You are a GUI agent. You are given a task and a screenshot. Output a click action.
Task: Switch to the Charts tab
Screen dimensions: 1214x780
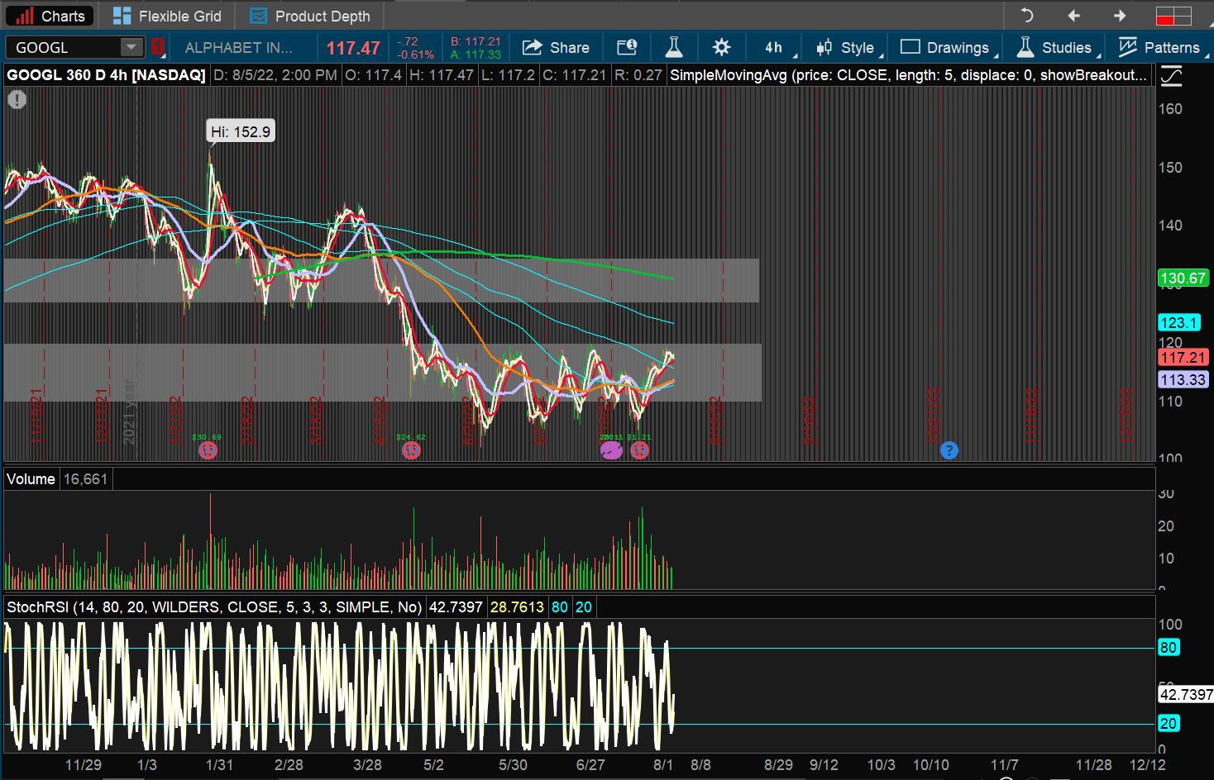[x=50, y=16]
